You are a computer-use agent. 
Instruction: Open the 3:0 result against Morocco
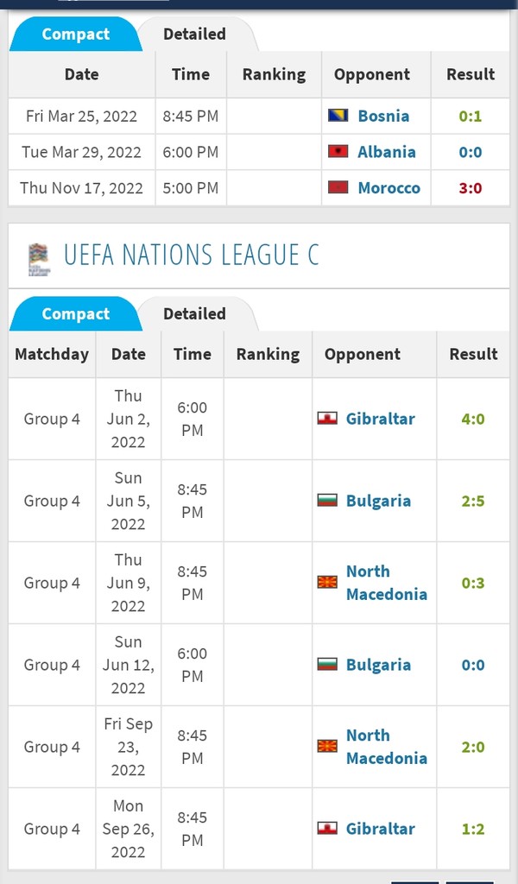[471, 187]
